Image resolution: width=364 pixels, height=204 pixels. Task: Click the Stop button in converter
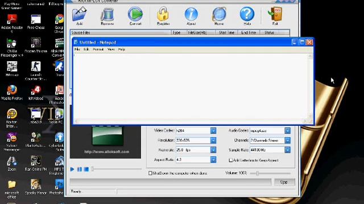(x=284, y=182)
